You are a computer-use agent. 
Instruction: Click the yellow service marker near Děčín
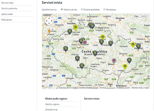point(75,27)
